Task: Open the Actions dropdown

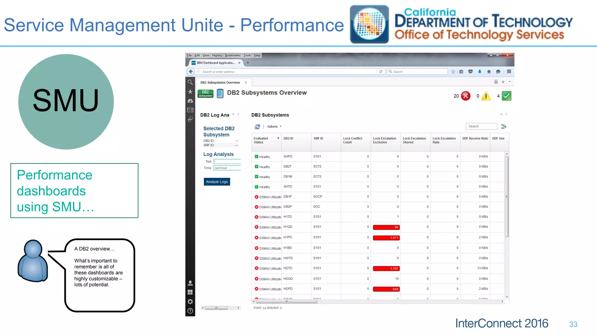Action: point(274,127)
